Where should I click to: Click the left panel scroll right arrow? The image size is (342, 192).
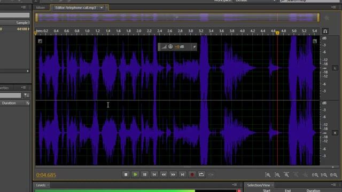coord(27,71)
